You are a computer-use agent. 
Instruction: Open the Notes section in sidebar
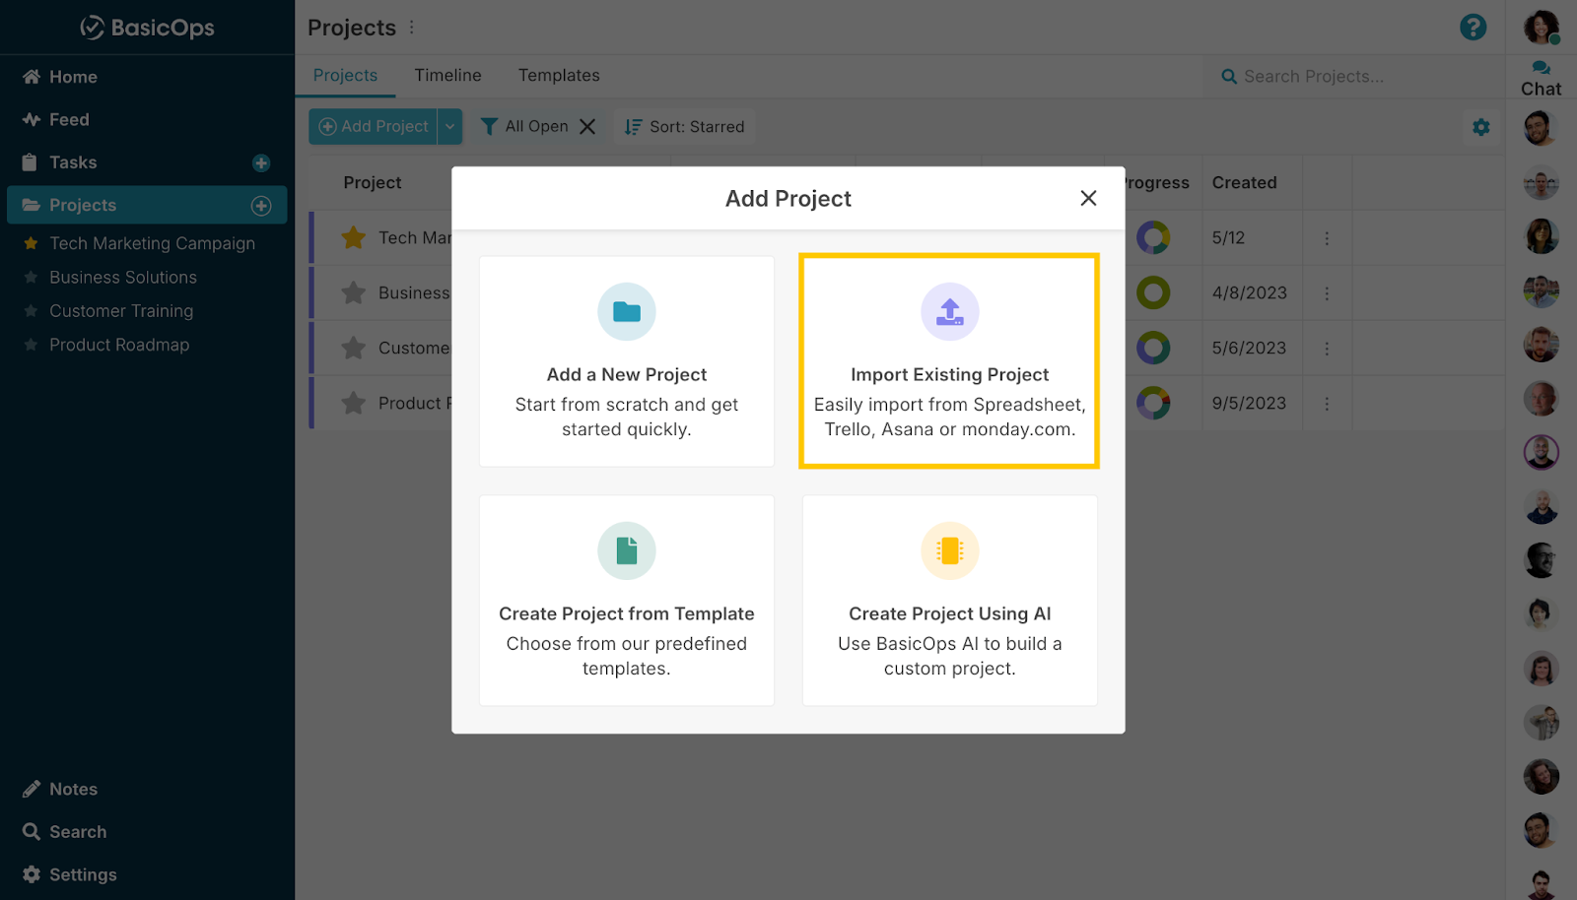(x=30, y=788)
